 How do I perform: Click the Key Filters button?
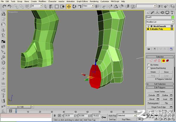tap(127, 119)
